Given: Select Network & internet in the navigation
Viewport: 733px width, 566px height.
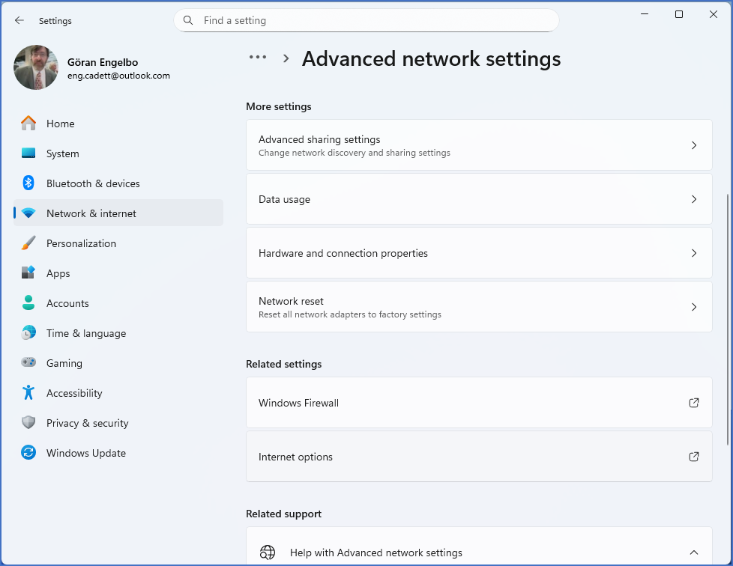Looking at the screenshot, I should click(91, 213).
